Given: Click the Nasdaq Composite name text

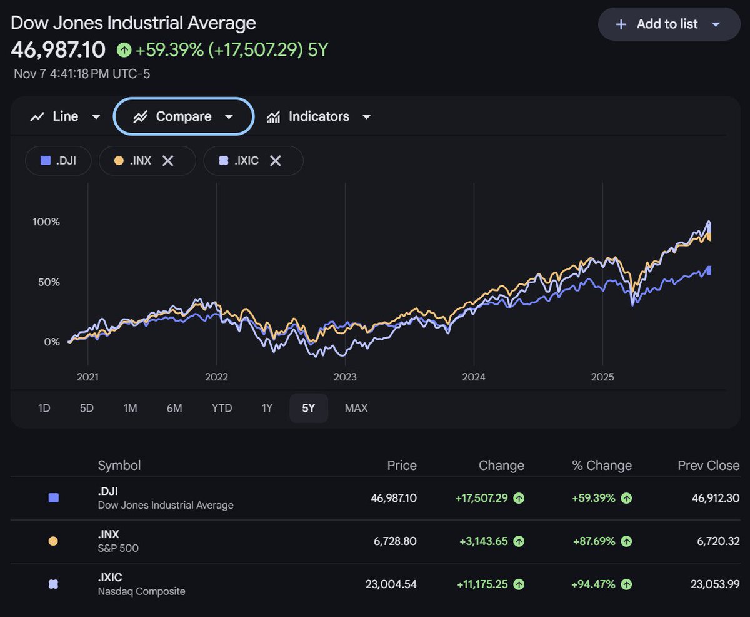Looking at the screenshot, I should [x=142, y=591].
